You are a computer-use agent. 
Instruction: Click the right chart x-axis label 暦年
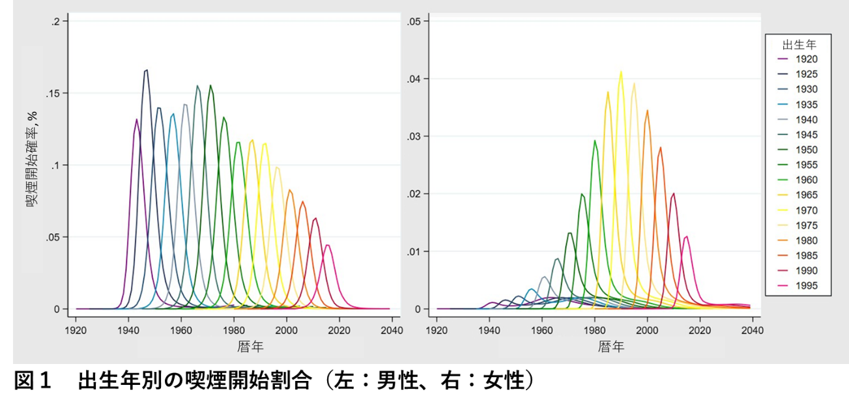tap(612, 346)
